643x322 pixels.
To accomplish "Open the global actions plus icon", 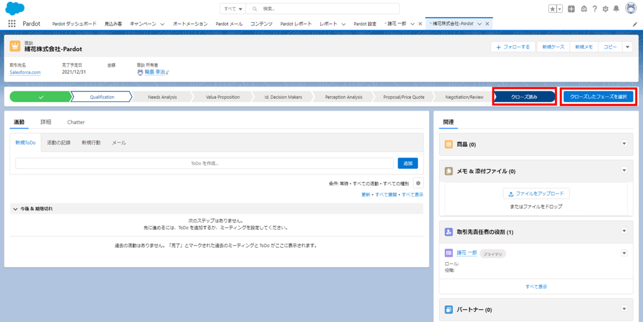I will tap(572, 9).
